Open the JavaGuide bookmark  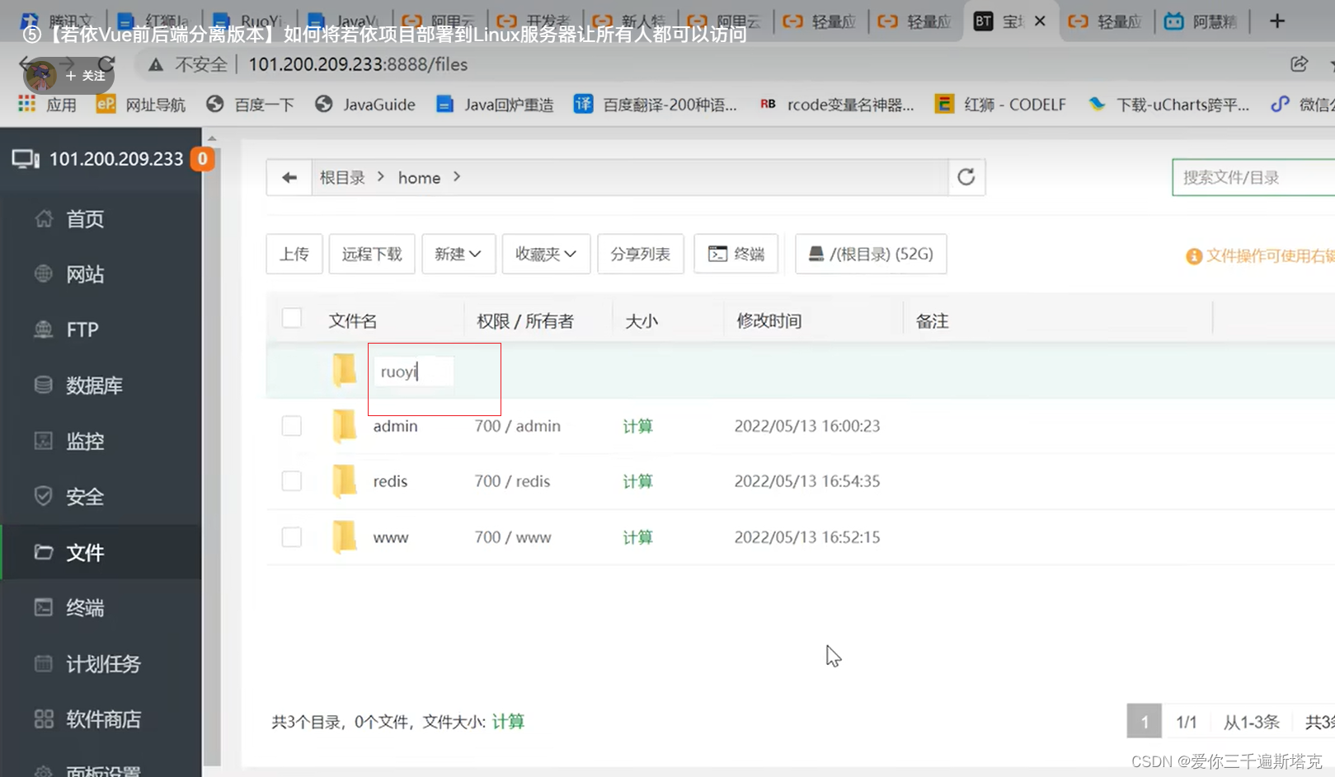[365, 105]
